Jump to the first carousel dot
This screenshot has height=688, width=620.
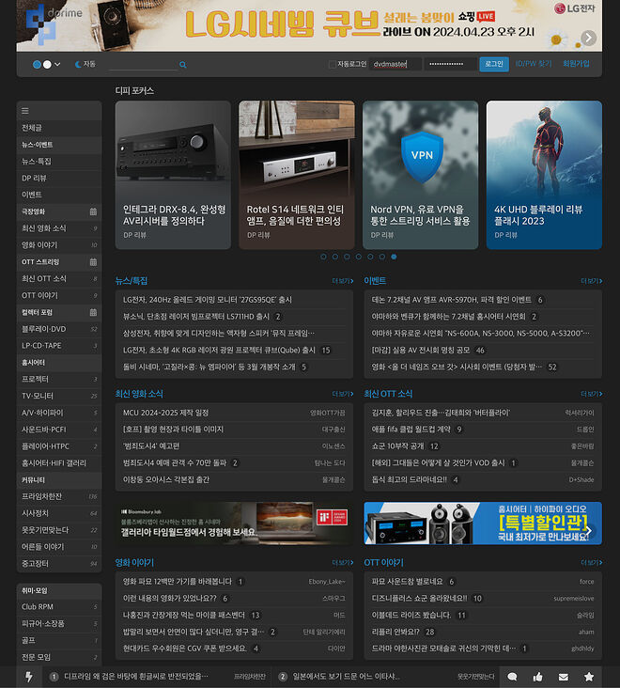(x=323, y=257)
